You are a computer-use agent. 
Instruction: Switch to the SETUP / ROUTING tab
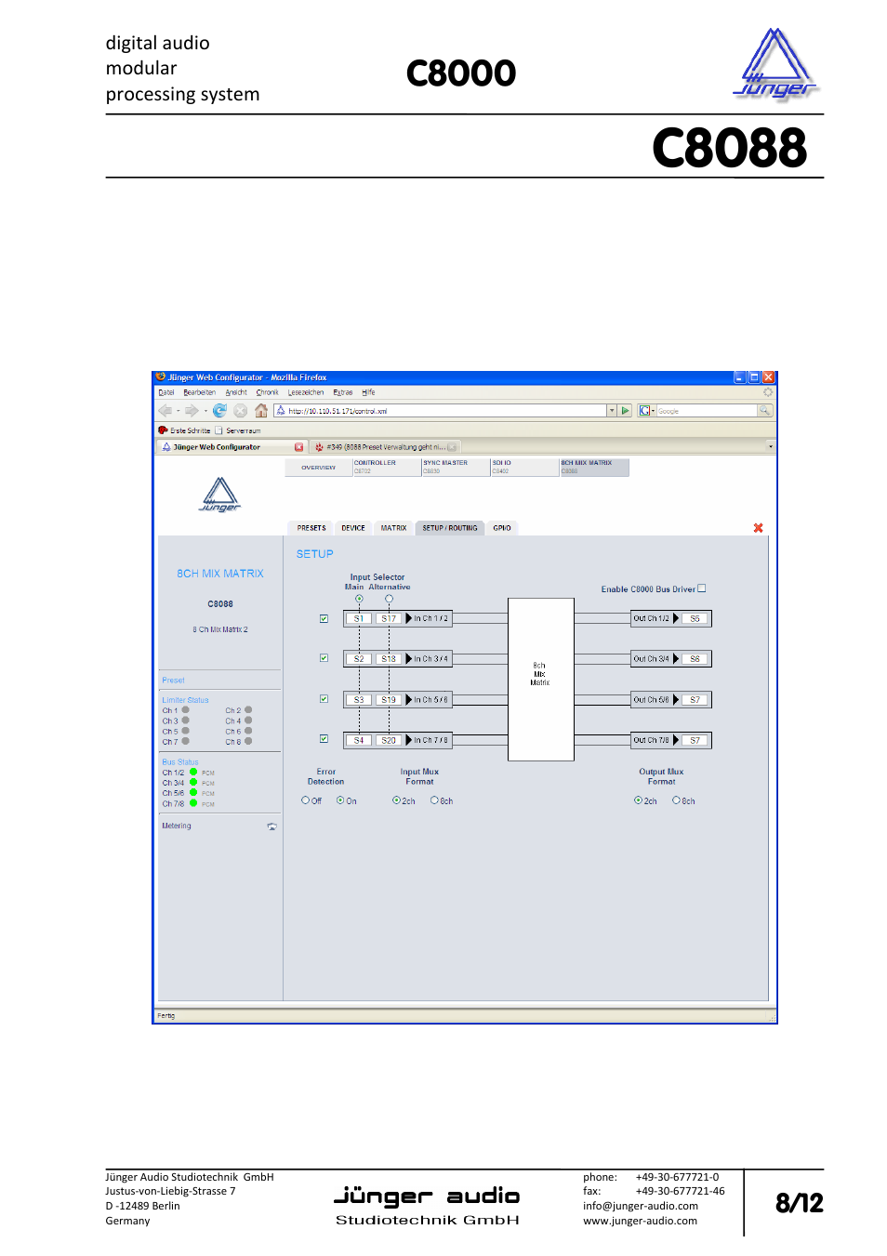(450, 528)
